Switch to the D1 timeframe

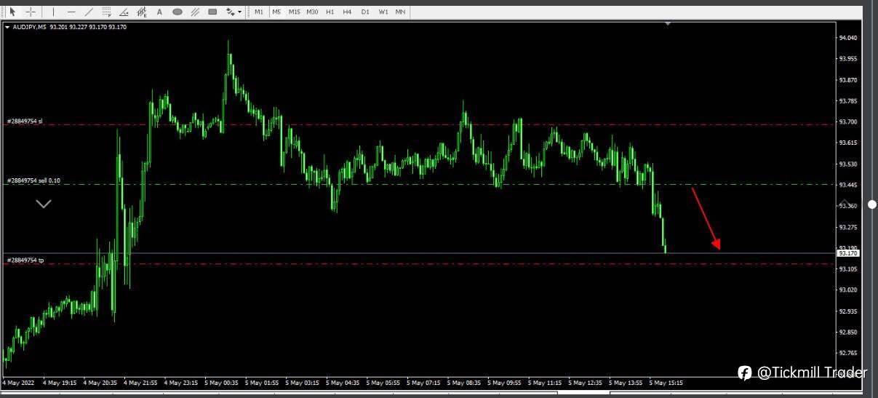tap(365, 12)
